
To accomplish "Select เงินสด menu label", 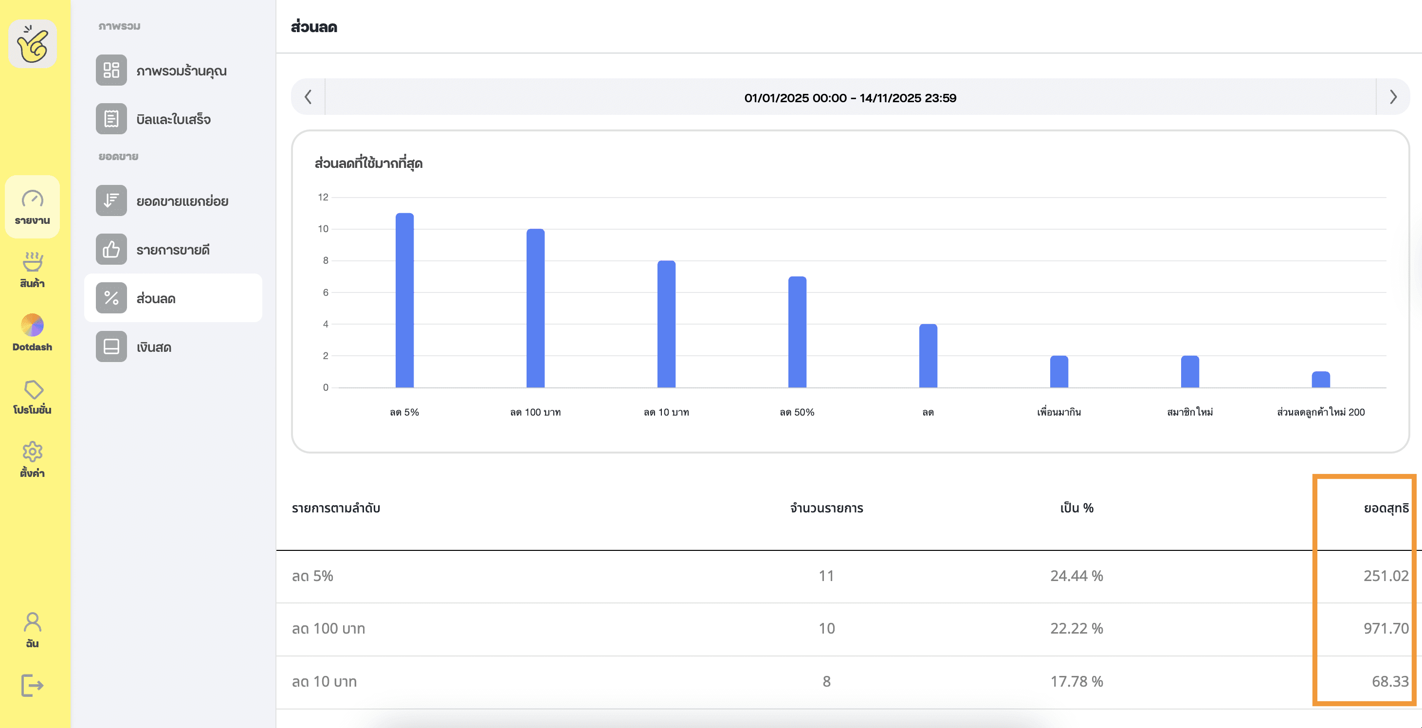I will [154, 347].
